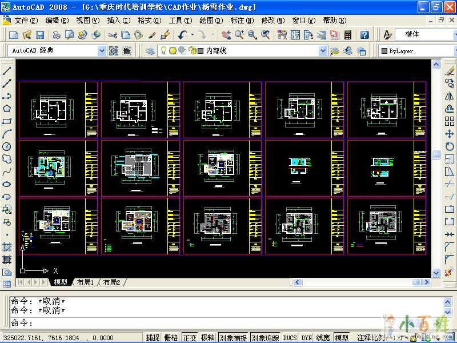Click the Save icon in toolbar
457x343 pixels.
(x=41, y=35)
